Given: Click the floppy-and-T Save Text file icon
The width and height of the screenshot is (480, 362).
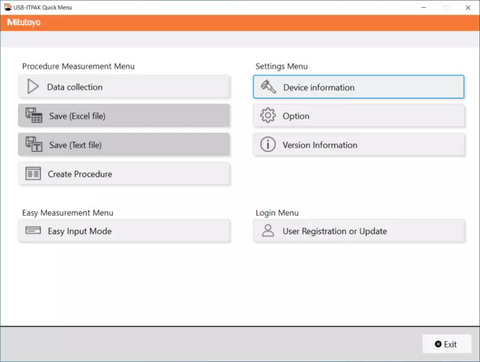Looking at the screenshot, I should point(34,144).
